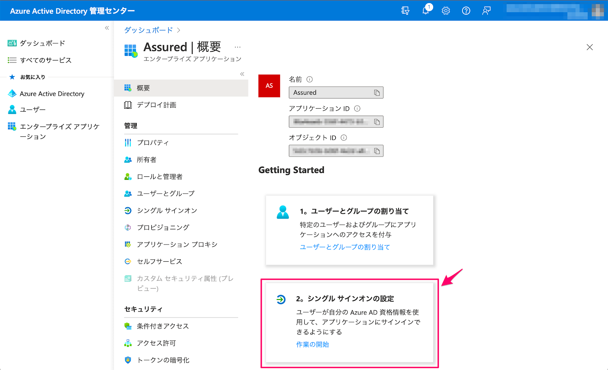Click the Azure Active Directory 管理センター title
608x370 pixels.
click(x=72, y=11)
